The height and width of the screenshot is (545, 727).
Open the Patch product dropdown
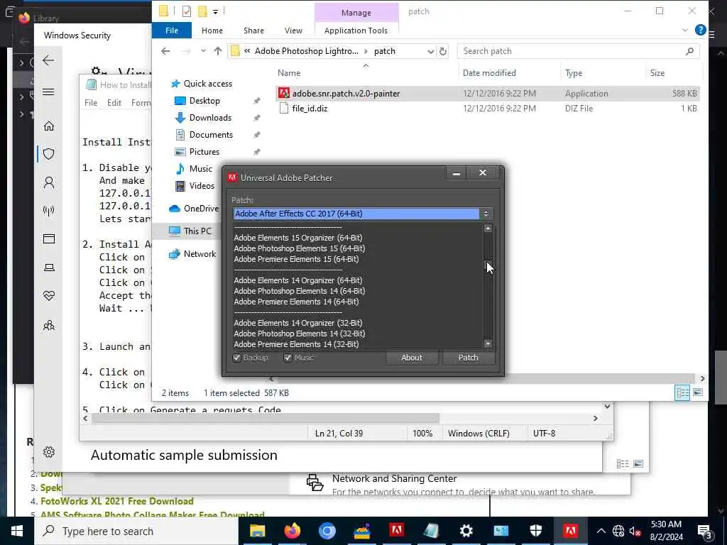click(486, 214)
